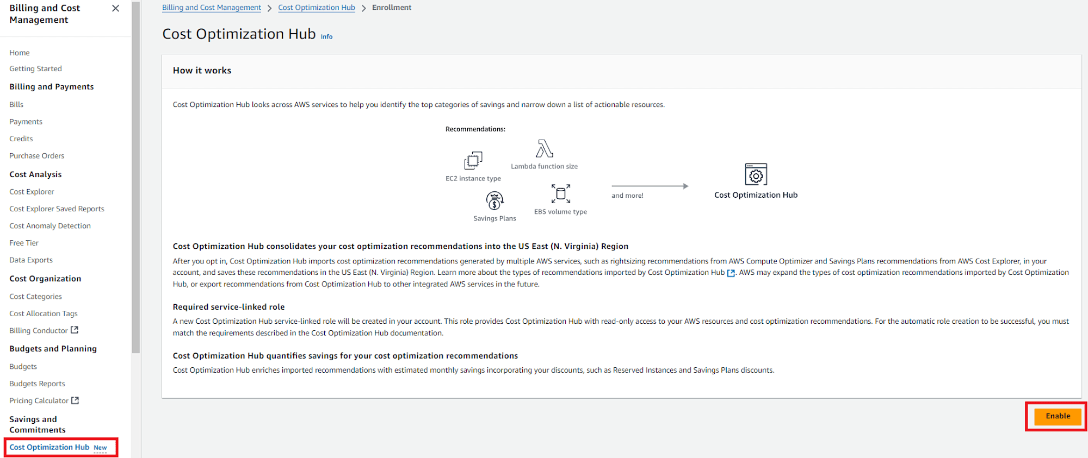
Task: Click the Cost Organization section heading
Action: click(45, 279)
